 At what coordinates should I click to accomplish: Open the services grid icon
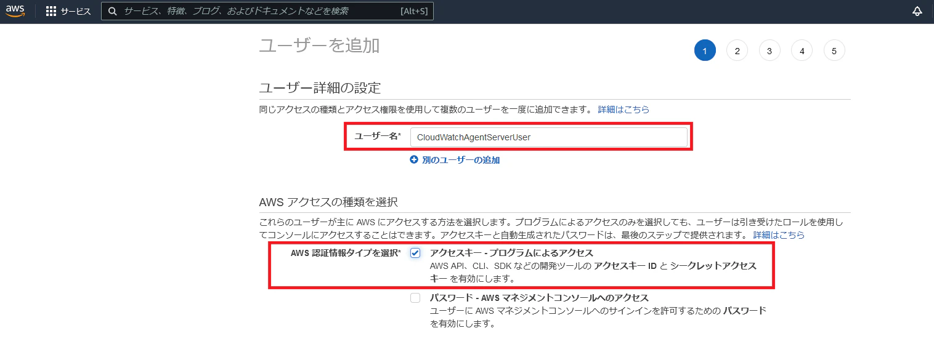tap(51, 11)
